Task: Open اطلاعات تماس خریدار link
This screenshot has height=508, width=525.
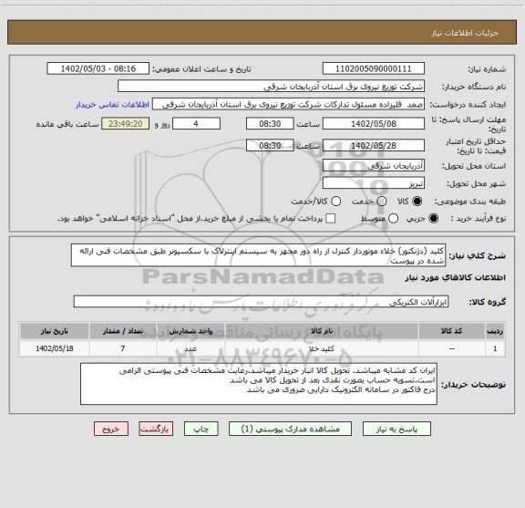Action: (x=112, y=105)
